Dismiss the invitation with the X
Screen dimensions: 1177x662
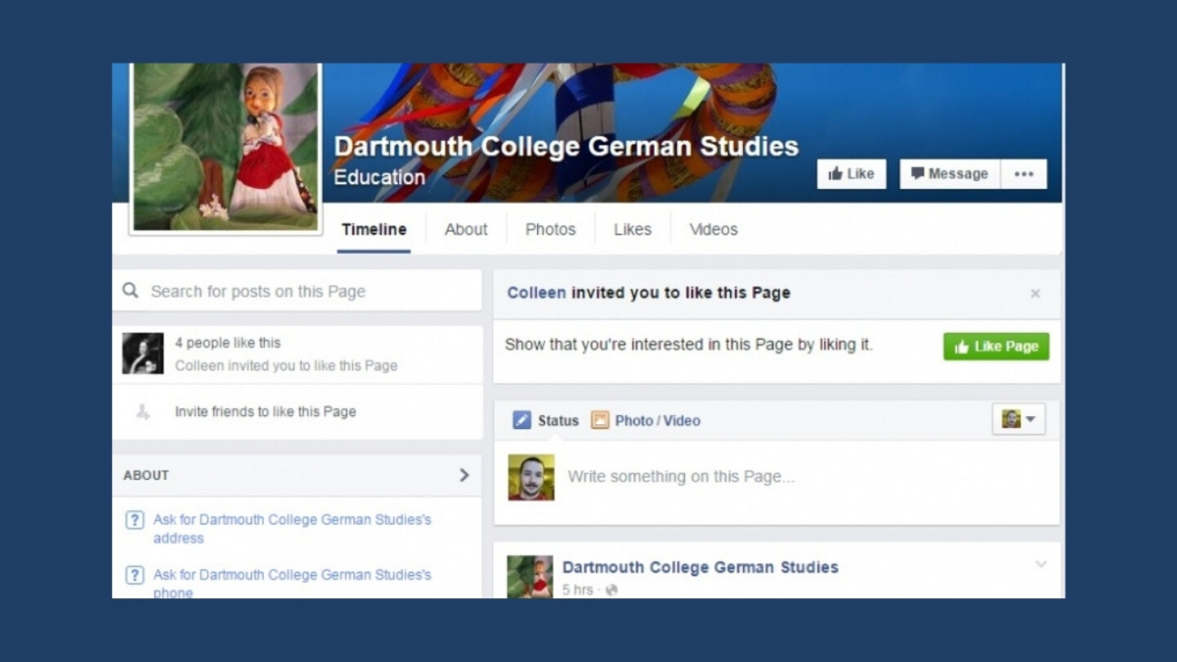[1035, 293]
